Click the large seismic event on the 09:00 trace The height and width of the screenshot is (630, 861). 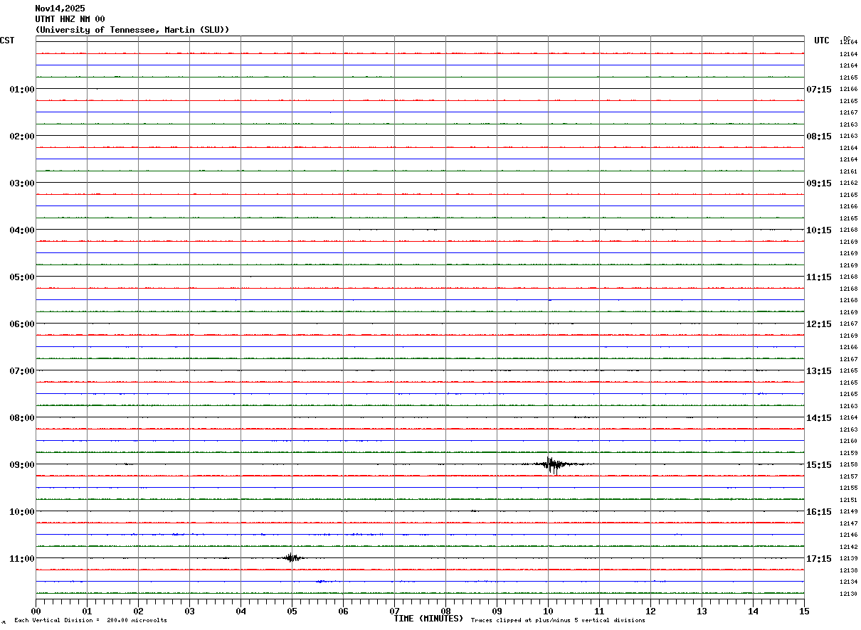[552, 465]
